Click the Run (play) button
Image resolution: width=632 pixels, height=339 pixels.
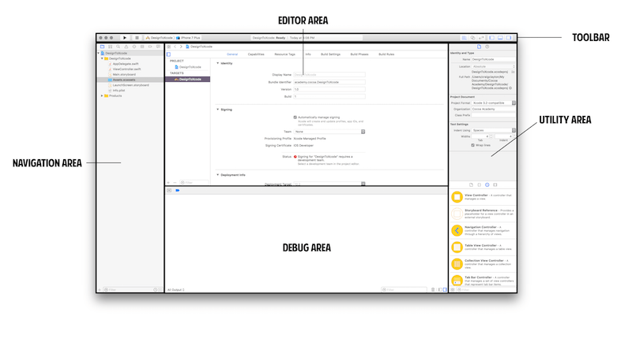[125, 38]
